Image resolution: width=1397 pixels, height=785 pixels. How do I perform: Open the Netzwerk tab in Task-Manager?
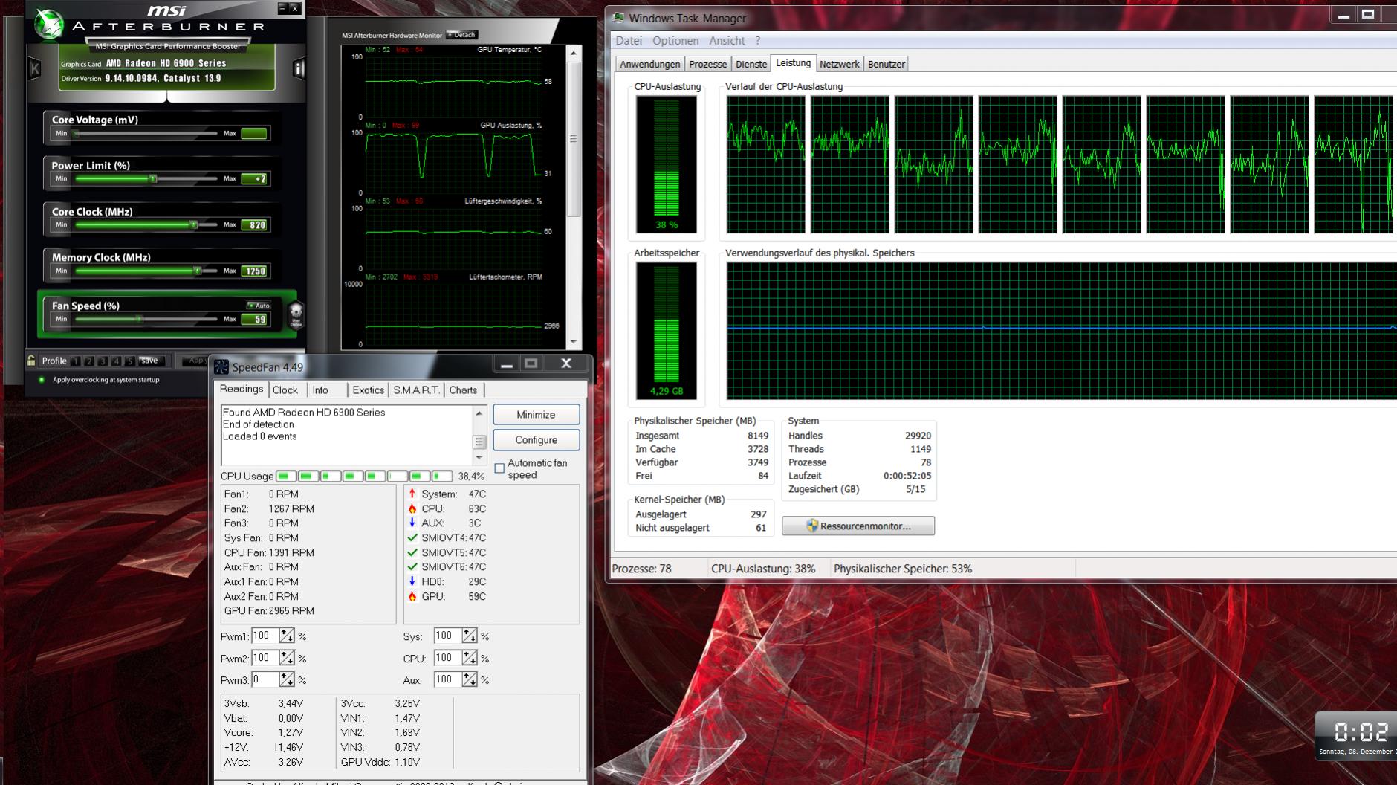[839, 64]
